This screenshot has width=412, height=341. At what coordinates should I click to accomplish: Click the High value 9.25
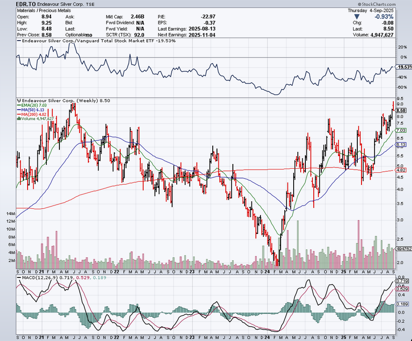pyautogui.click(x=46, y=23)
